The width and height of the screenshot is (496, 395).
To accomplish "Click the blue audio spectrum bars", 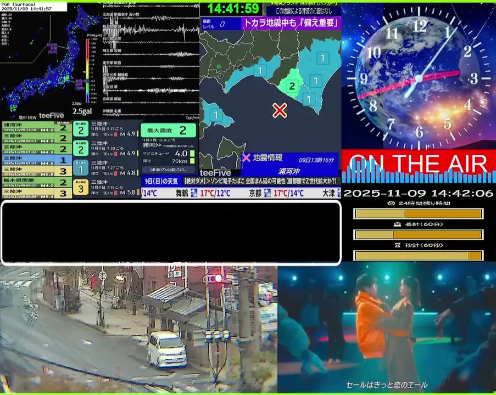I will 419,171.
